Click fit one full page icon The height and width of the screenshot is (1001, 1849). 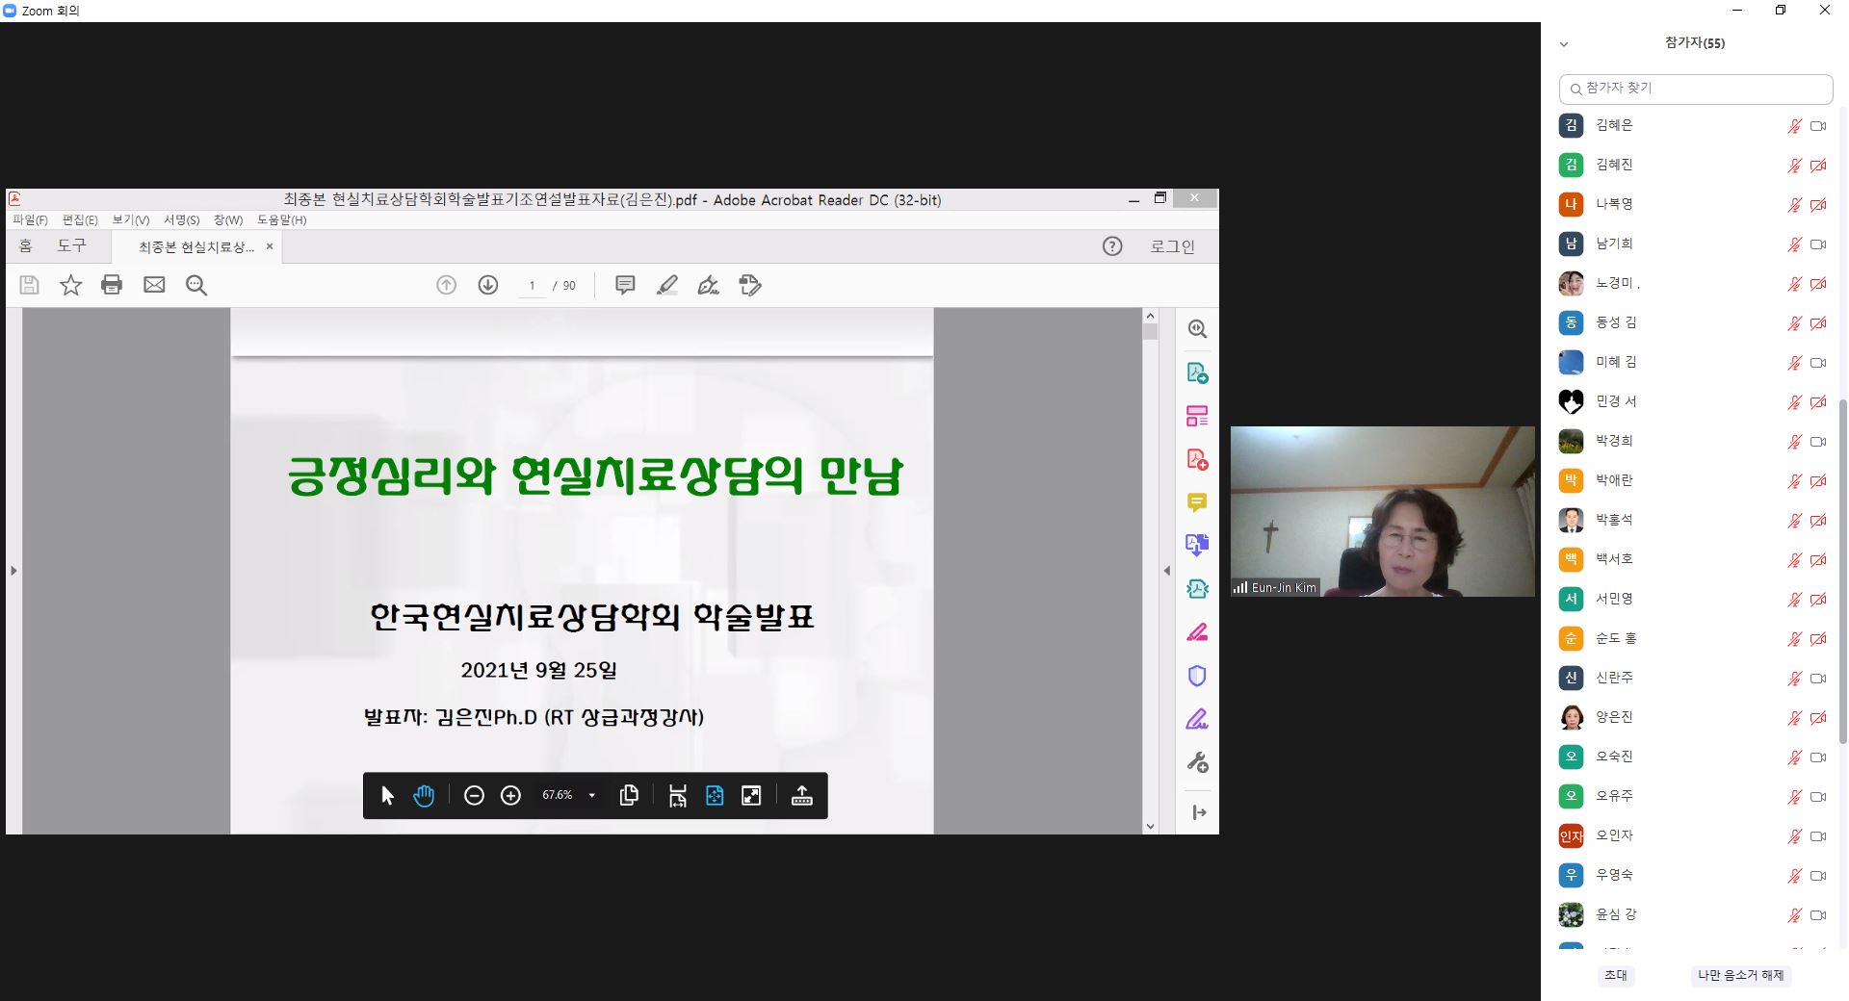coord(715,796)
